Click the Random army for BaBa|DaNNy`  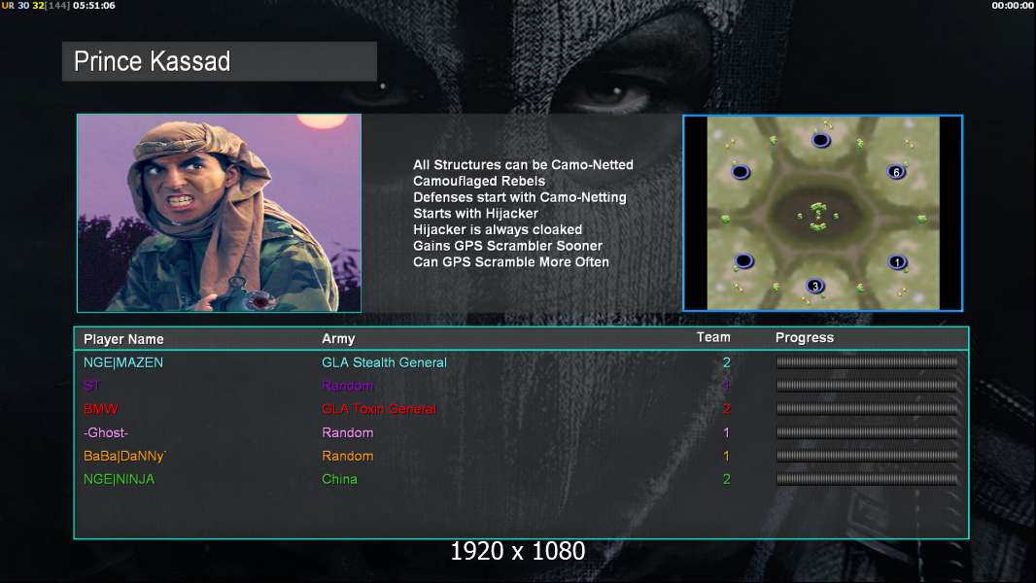tap(348, 456)
